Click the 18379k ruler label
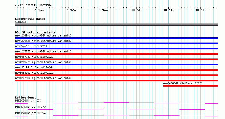The image size is (225, 119). coord(200,10)
